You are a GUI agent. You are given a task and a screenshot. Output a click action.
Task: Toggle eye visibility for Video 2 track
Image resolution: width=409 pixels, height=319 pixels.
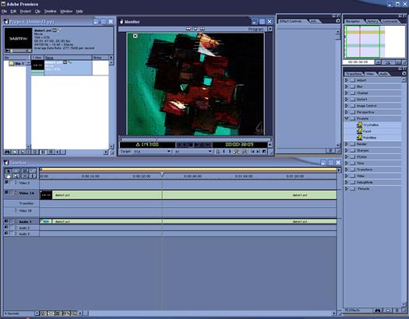pyautogui.click(x=6, y=183)
